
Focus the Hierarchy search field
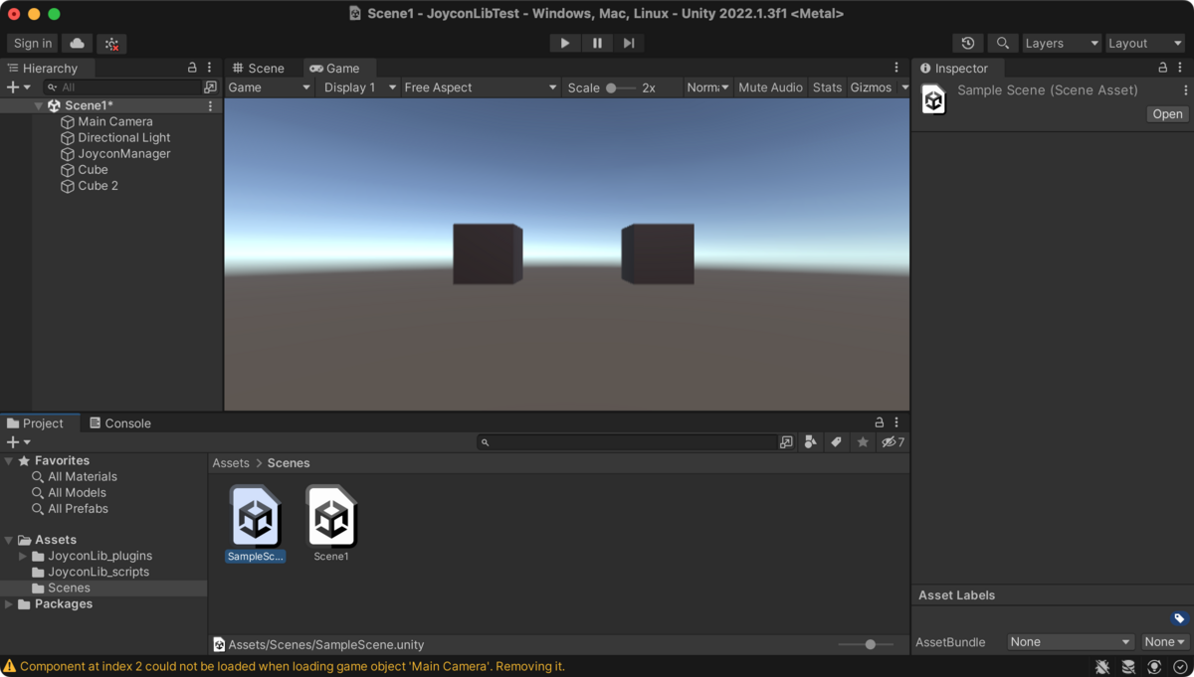coord(121,87)
